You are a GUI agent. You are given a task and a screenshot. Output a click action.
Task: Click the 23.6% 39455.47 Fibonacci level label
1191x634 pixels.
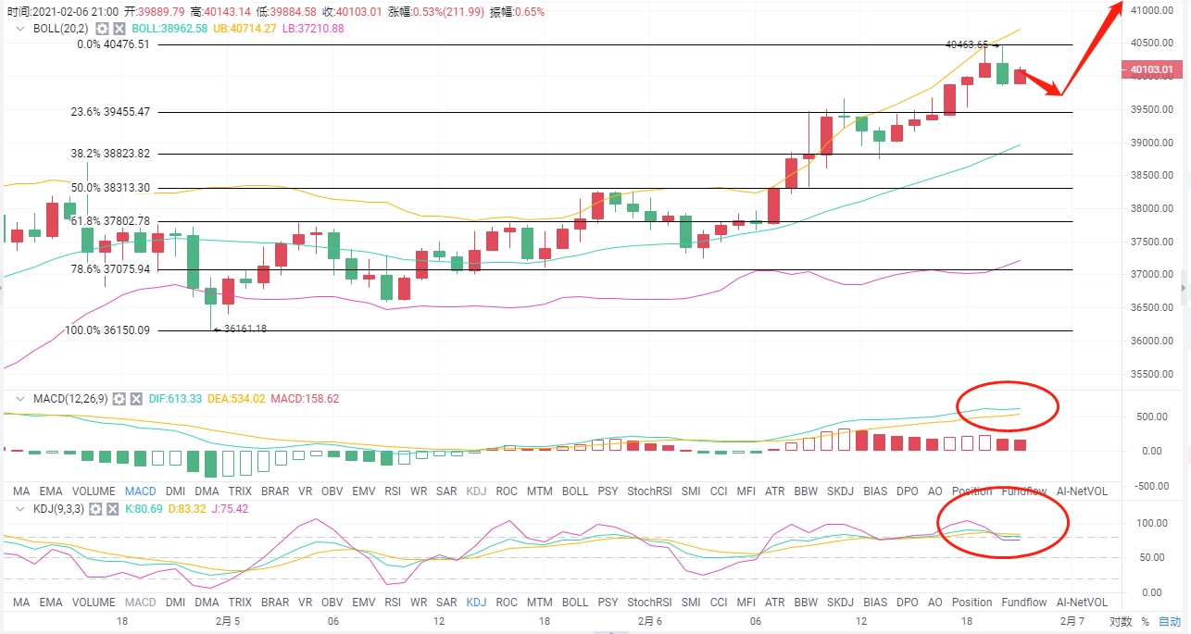coord(110,111)
